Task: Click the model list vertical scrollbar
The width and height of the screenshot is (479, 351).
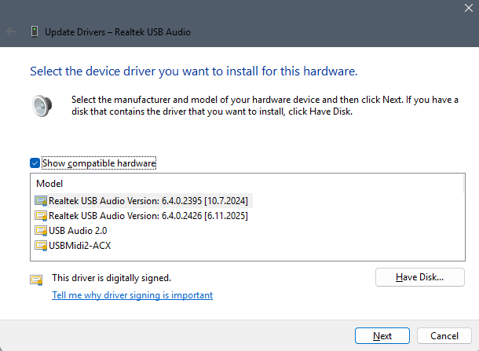Action: (x=464, y=185)
